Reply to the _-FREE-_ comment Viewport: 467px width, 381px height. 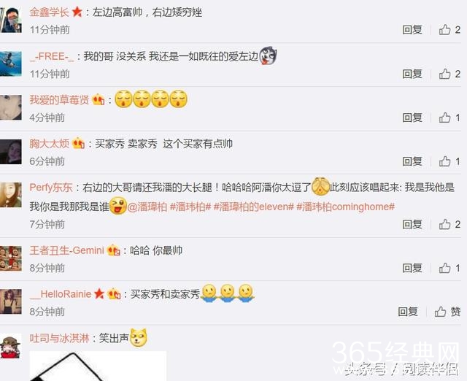[x=412, y=74]
